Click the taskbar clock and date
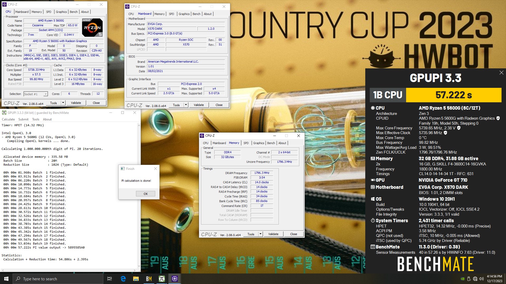This screenshot has width=506, height=284. (494, 279)
